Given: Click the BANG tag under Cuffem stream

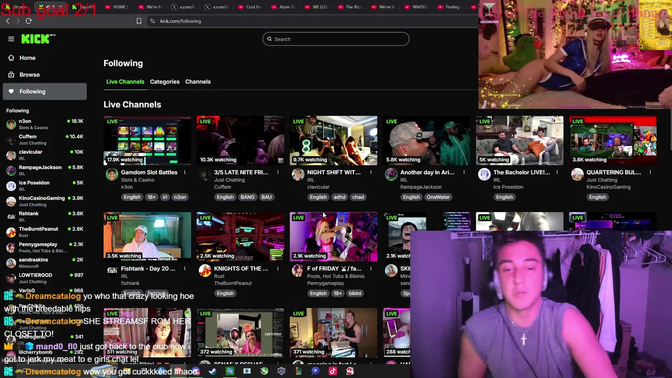Looking at the screenshot, I should pyautogui.click(x=247, y=197).
